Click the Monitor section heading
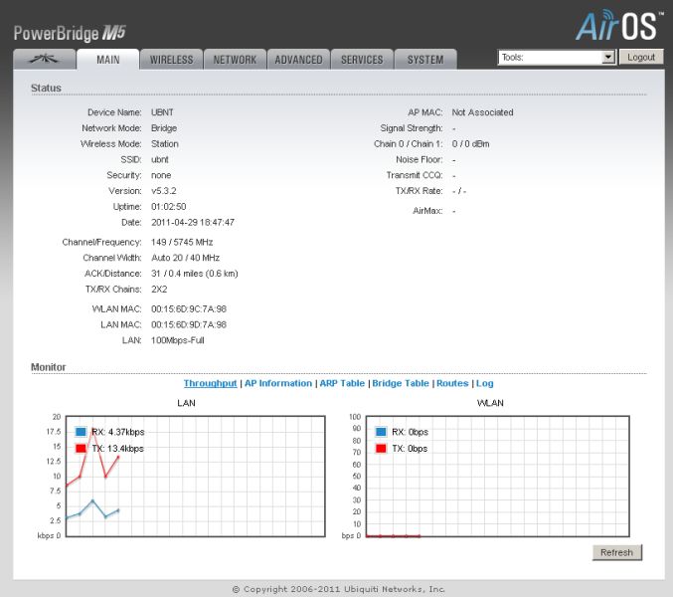 point(48,367)
